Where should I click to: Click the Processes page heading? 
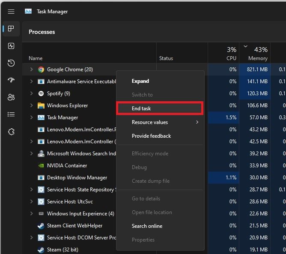click(42, 32)
